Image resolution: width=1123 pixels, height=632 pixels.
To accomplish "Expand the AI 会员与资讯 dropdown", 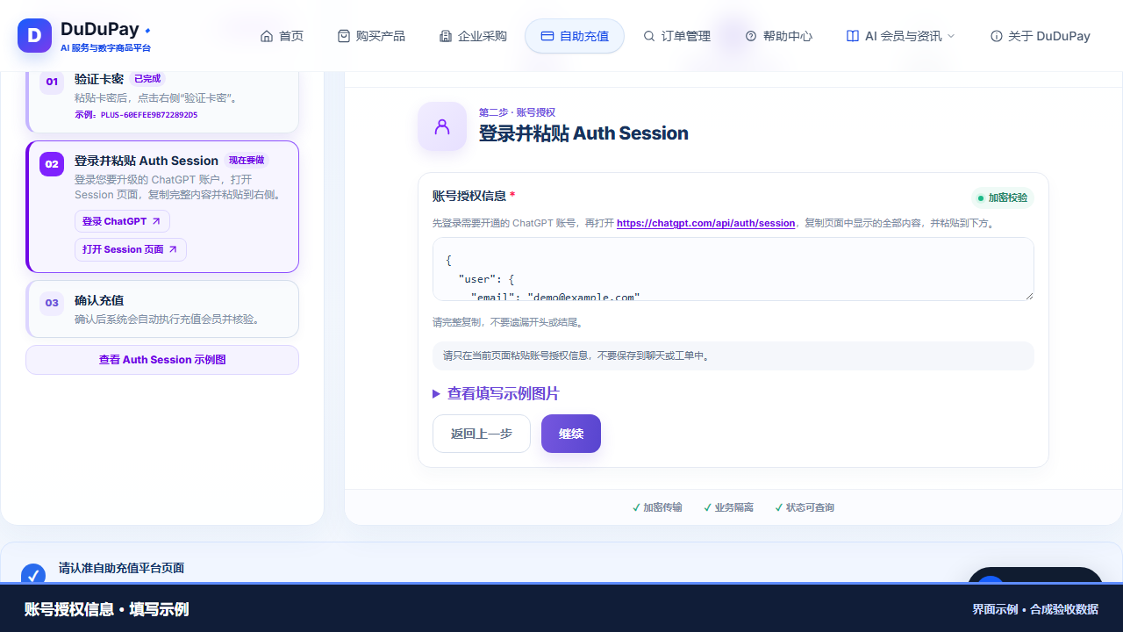I will (x=900, y=36).
